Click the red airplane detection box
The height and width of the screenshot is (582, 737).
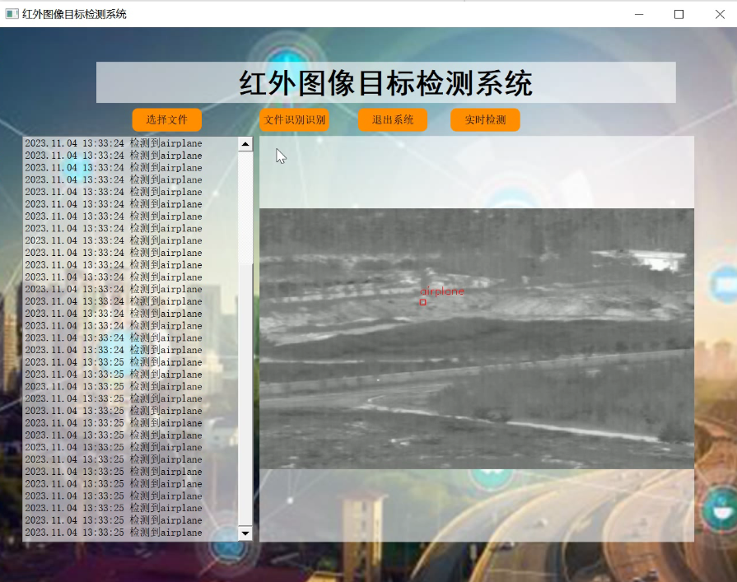click(423, 302)
